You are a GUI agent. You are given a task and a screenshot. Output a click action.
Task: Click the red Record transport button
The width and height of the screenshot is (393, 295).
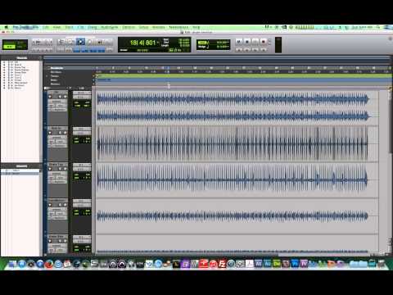click(x=264, y=42)
